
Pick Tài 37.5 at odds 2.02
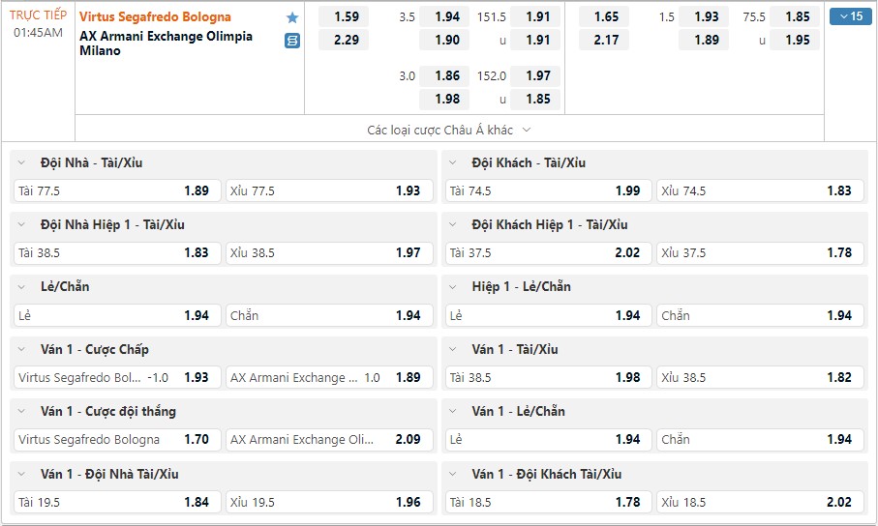549,253
